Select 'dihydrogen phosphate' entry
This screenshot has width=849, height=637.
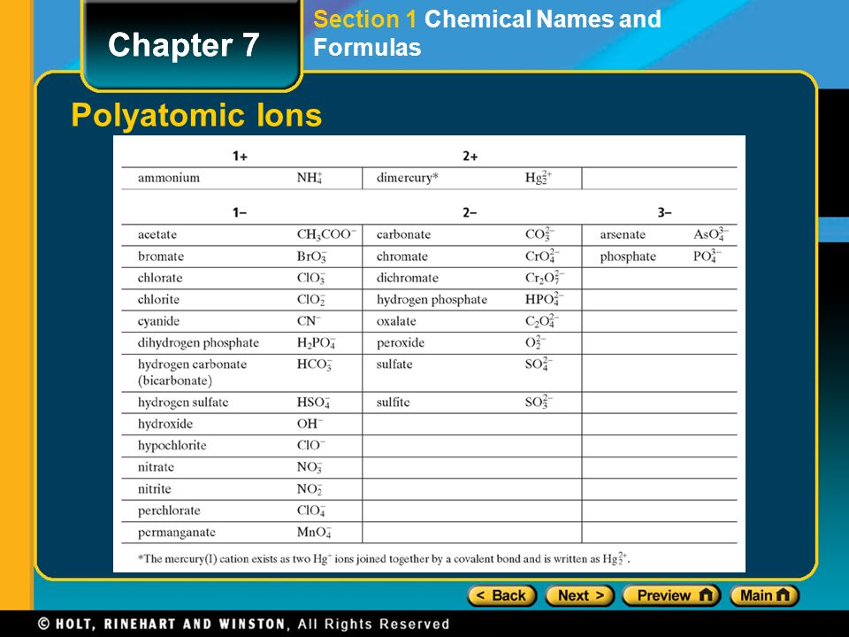coord(198,343)
